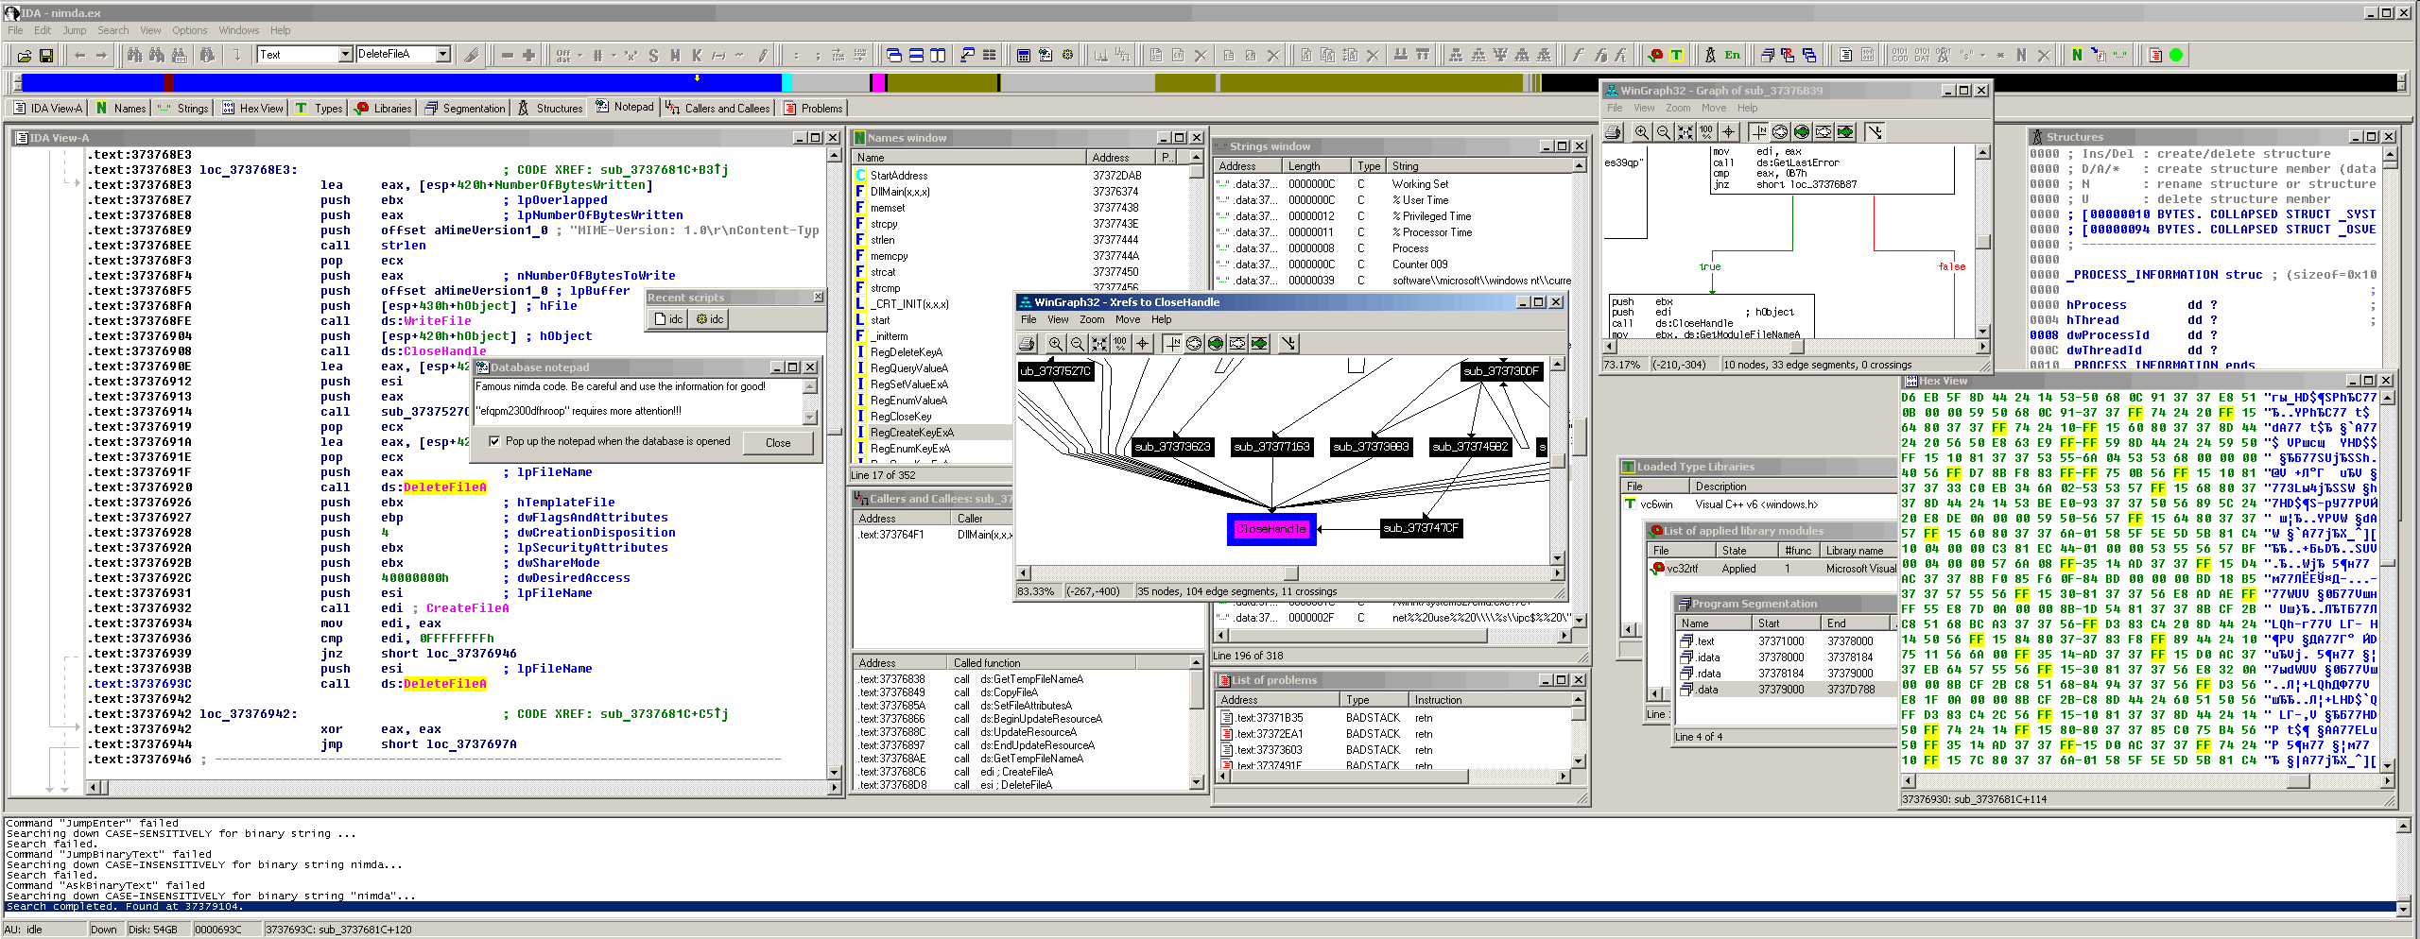Click zoom in on Xrefs to CloseHandle graph
Viewport: 2420px width, 939px height.
point(1055,344)
